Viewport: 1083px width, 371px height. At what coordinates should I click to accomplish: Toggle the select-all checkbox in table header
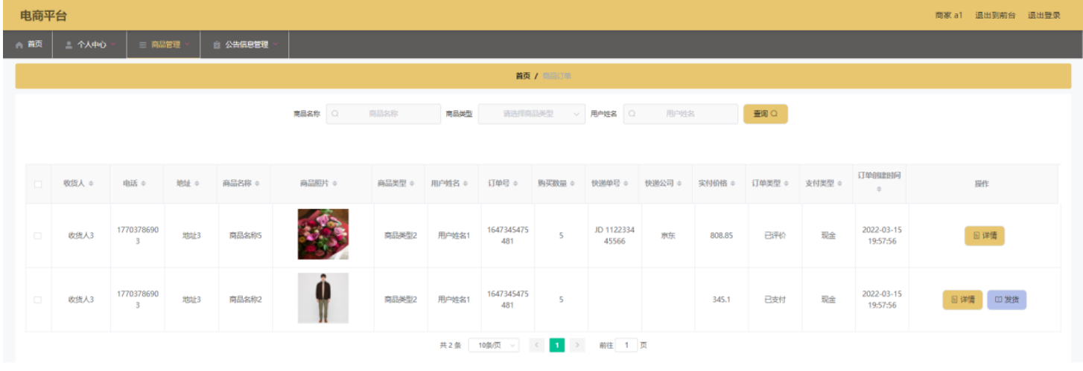pos(37,184)
